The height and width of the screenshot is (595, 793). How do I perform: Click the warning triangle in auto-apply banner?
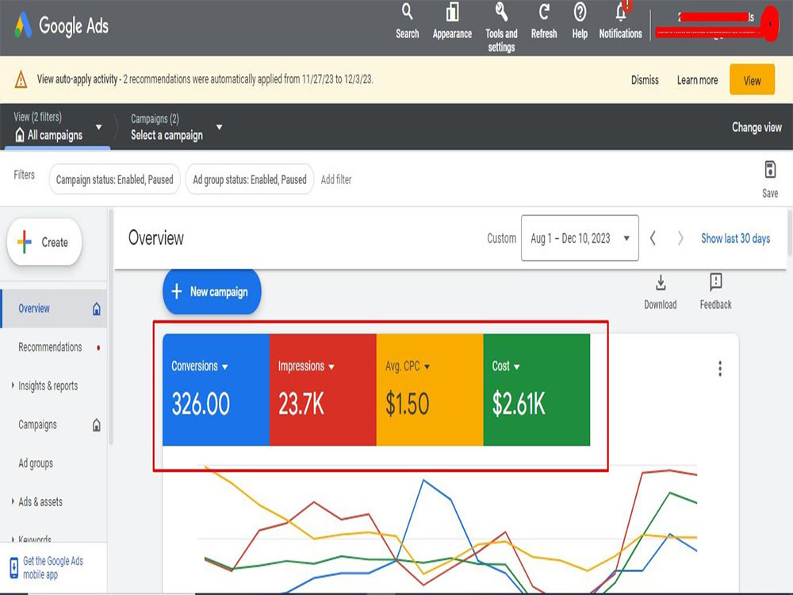(21, 79)
